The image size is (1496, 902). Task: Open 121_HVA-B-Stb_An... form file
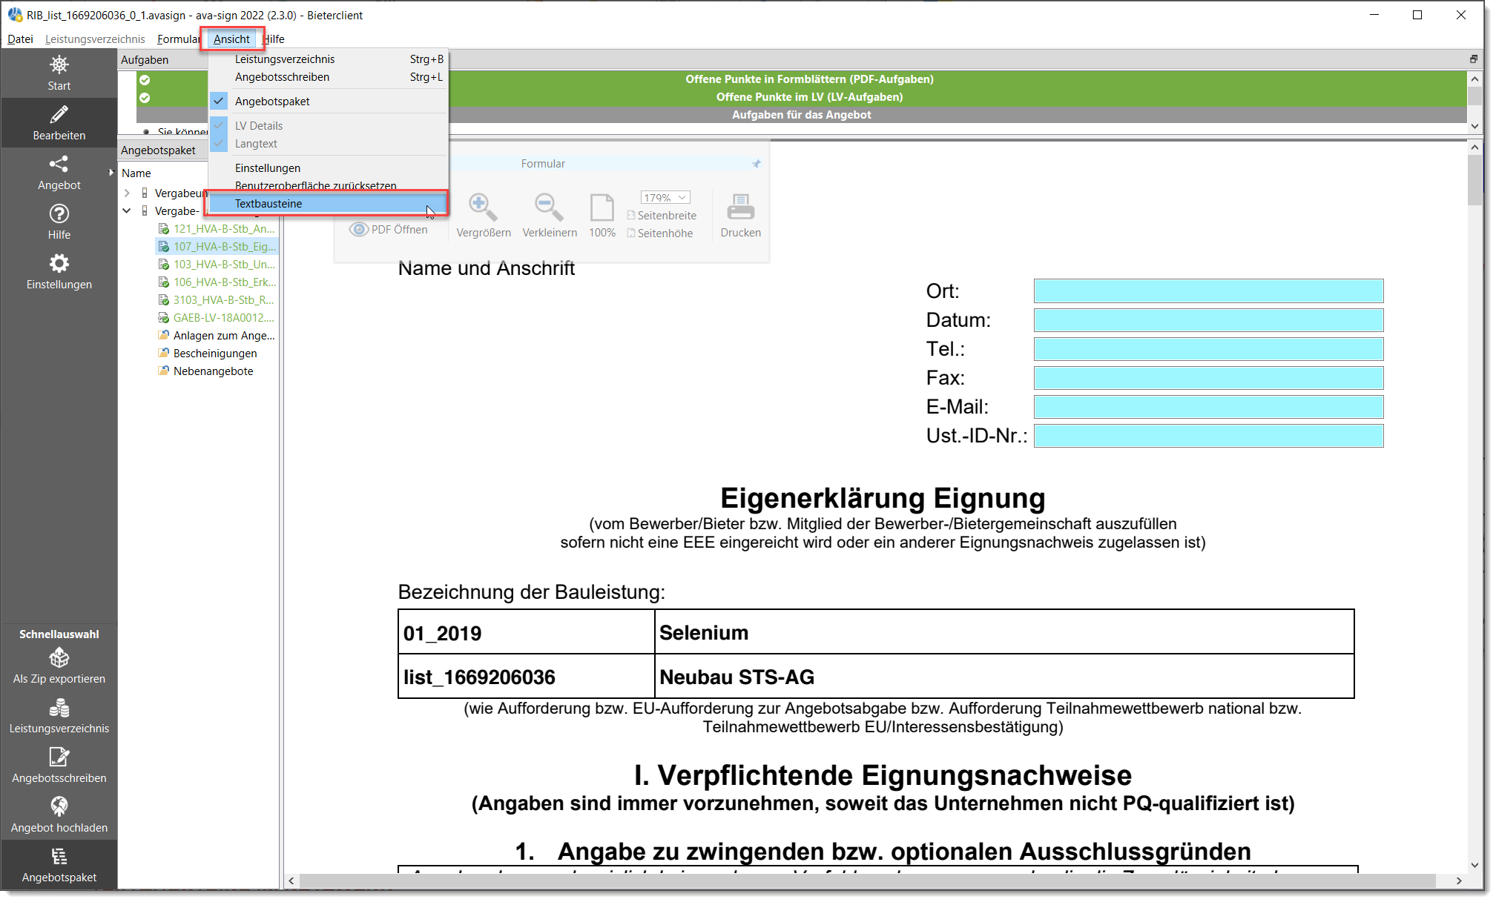click(x=223, y=229)
